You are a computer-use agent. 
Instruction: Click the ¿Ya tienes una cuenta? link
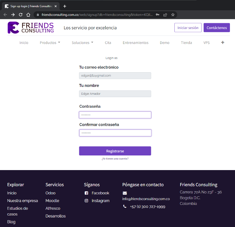(x=115, y=159)
